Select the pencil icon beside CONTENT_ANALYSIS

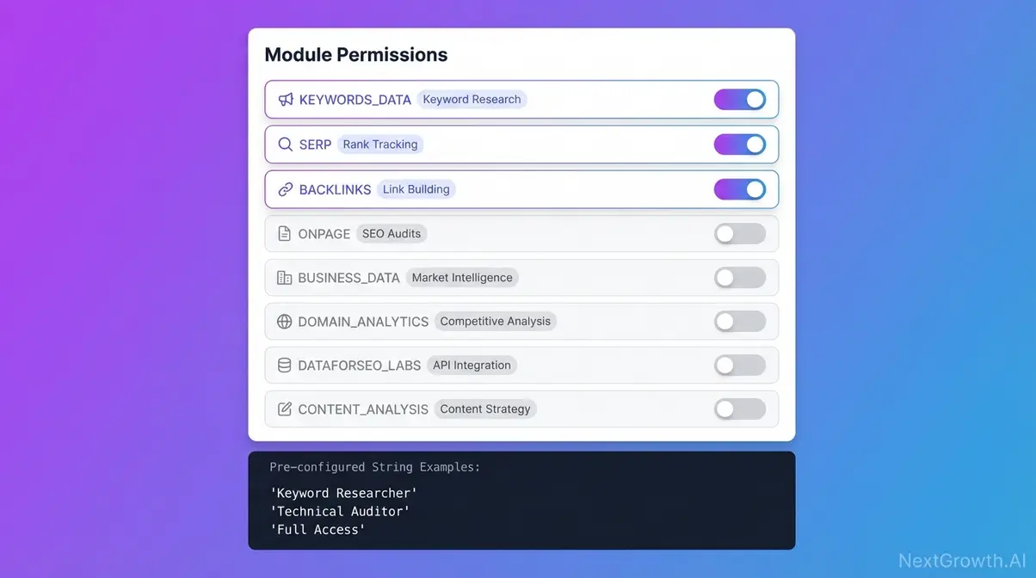285,409
